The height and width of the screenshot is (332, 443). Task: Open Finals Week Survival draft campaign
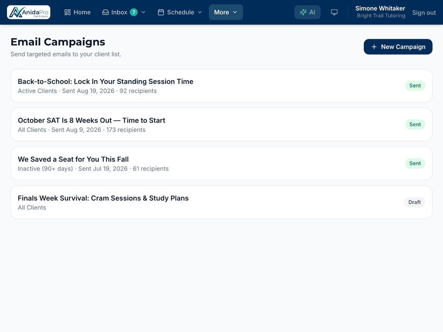[221, 202]
